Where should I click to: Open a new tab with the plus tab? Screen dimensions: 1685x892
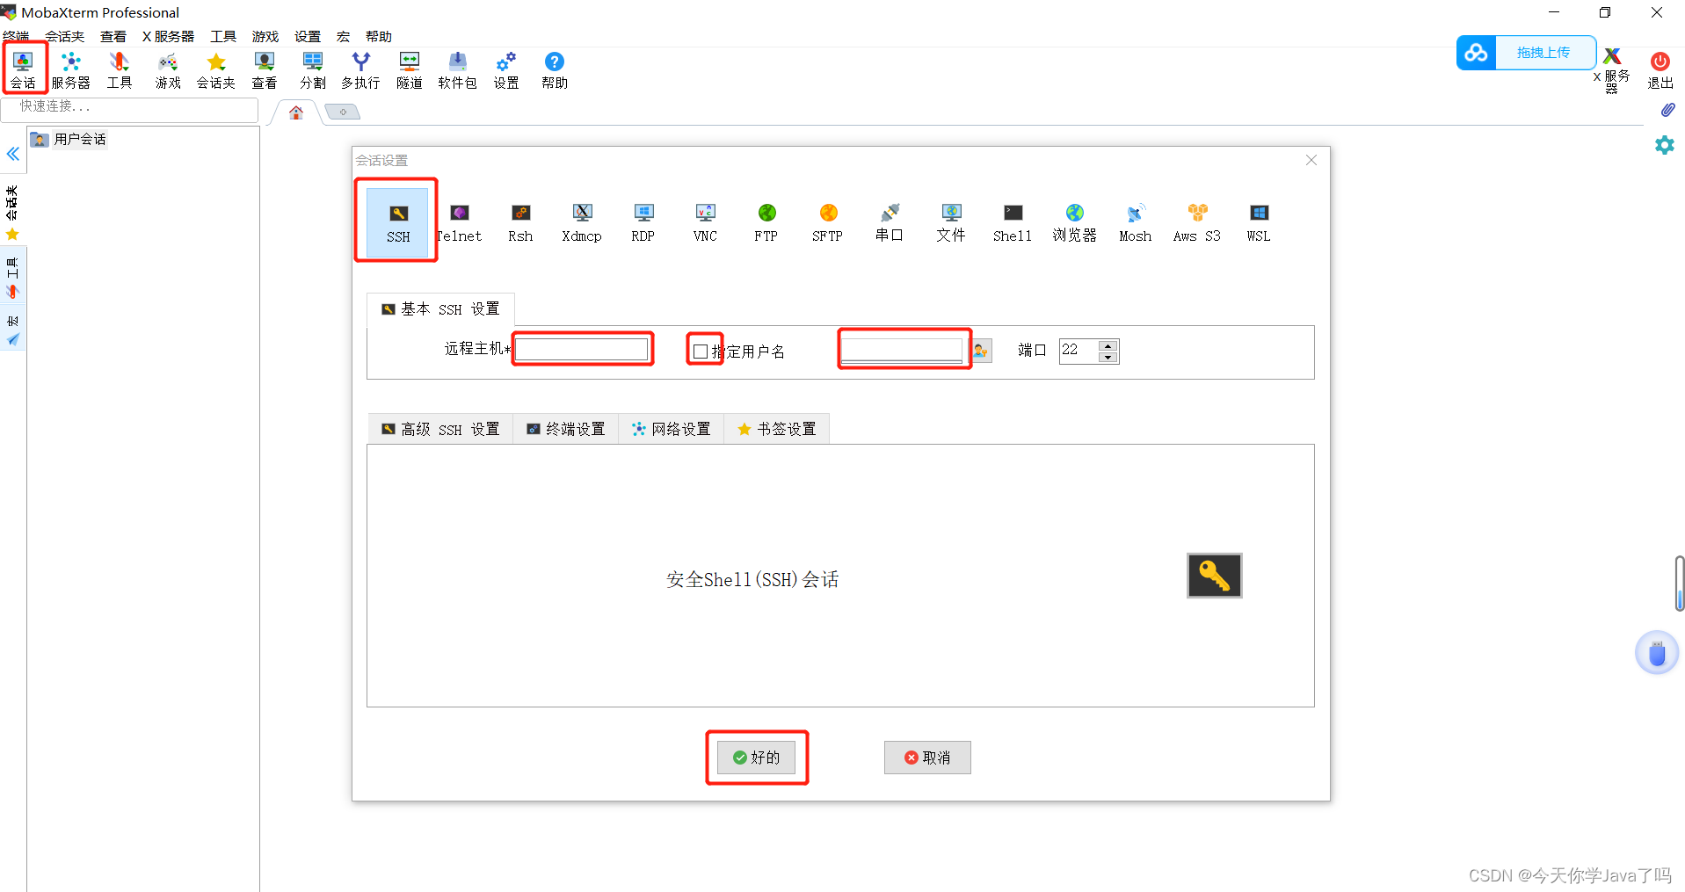(343, 112)
